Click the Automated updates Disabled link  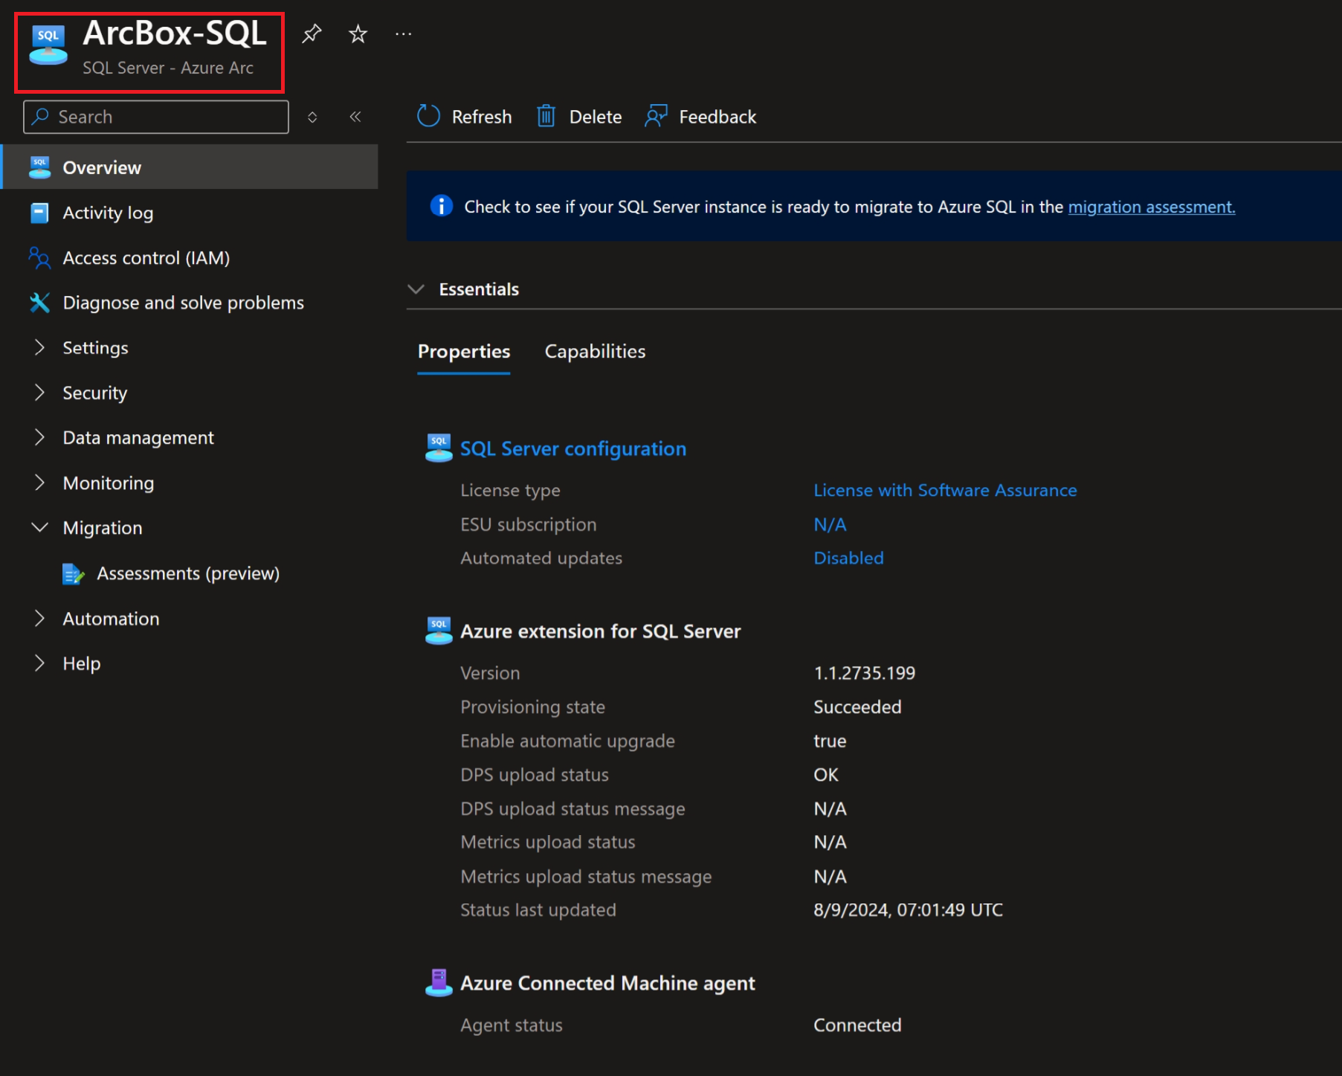pyautogui.click(x=848, y=558)
